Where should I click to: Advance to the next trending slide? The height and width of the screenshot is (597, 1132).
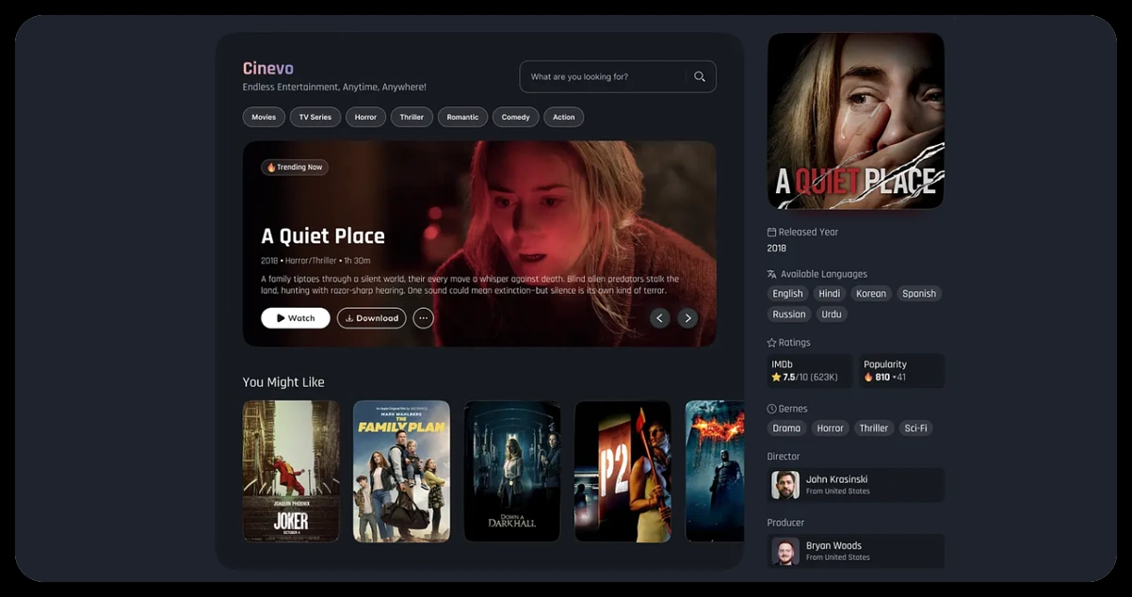pos(688,318)
